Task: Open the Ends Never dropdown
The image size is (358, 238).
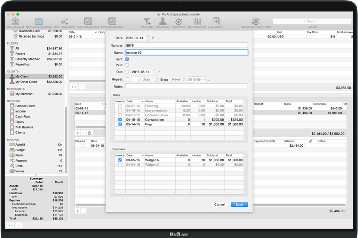Action: point(178,80)
